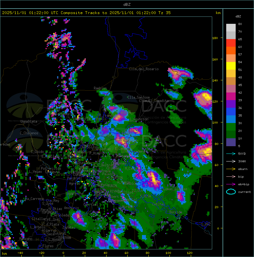Click the 'Anchoris' map label

(71, 208)
